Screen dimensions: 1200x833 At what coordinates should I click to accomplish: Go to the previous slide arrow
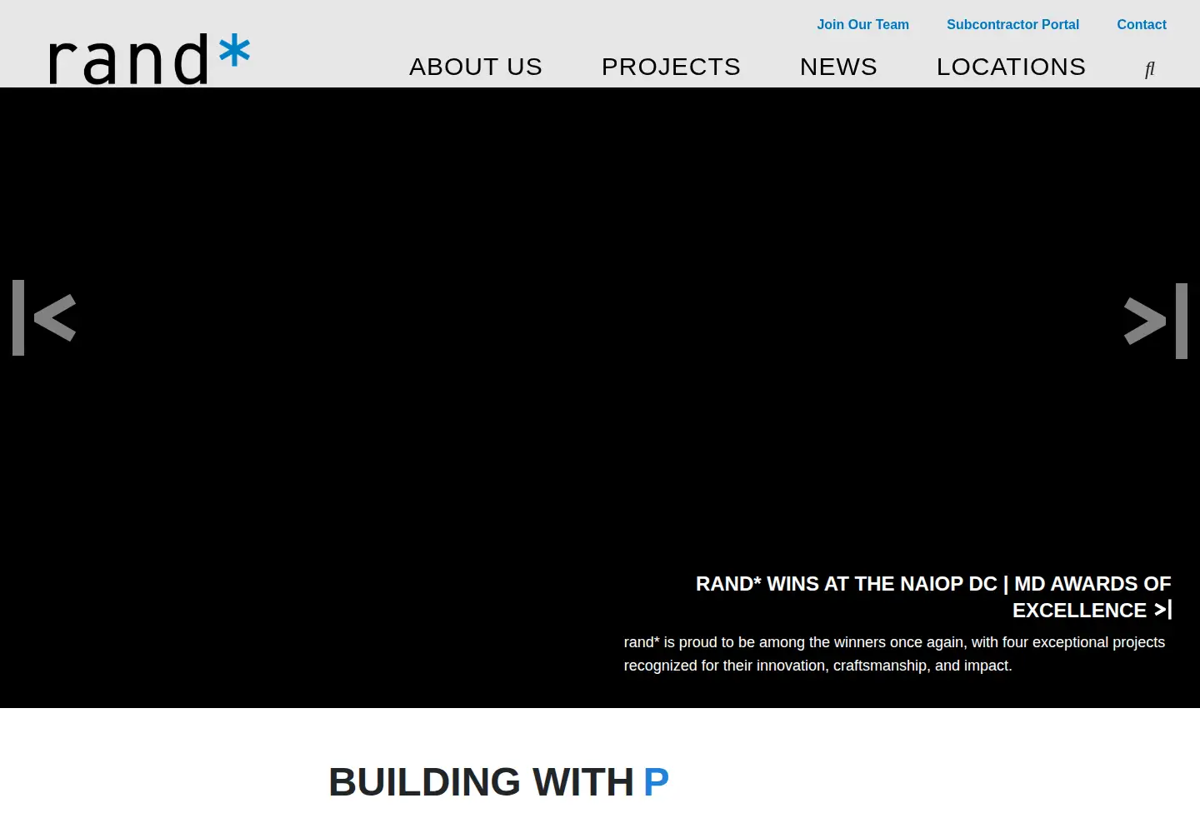[44, 317]
